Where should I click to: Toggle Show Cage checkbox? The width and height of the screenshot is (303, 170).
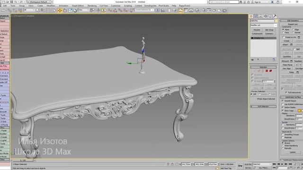tap(283, 110)
